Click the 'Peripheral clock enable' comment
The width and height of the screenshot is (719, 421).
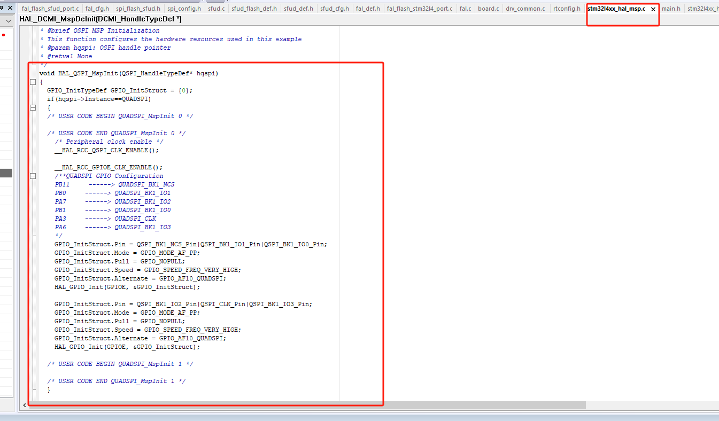(109, 142)
